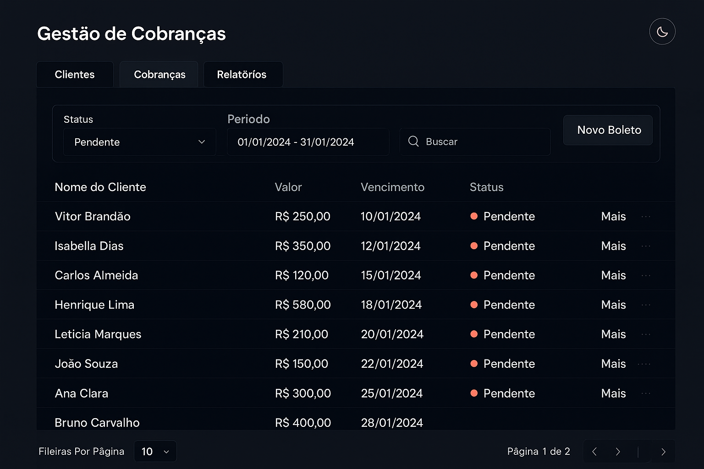Click the Pendente status dot for Henrique Lima
This screenshot has height=469, width=704.
pos(474,305)
